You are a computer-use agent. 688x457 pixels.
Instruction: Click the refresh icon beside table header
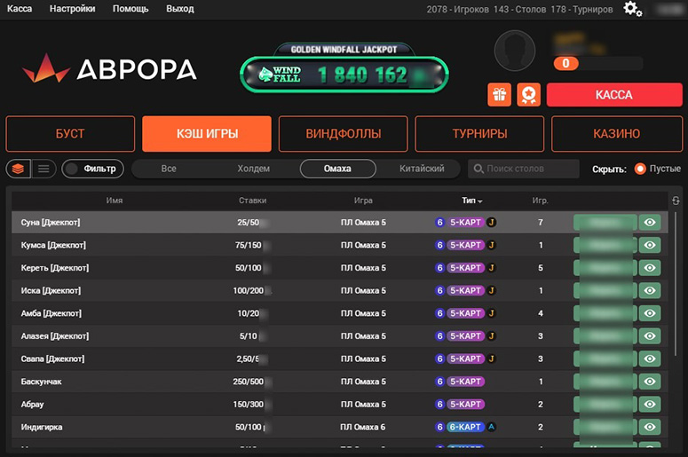[x=676, y=201]
